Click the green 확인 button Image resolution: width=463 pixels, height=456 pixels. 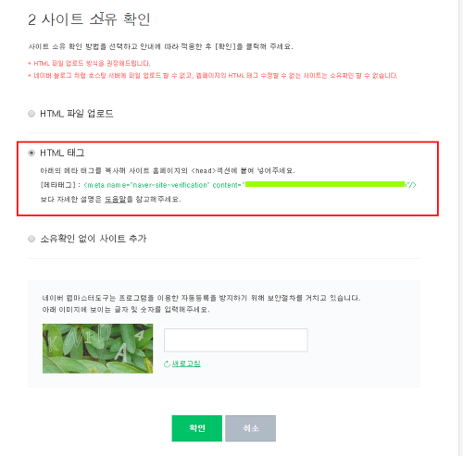coord(197,428)
